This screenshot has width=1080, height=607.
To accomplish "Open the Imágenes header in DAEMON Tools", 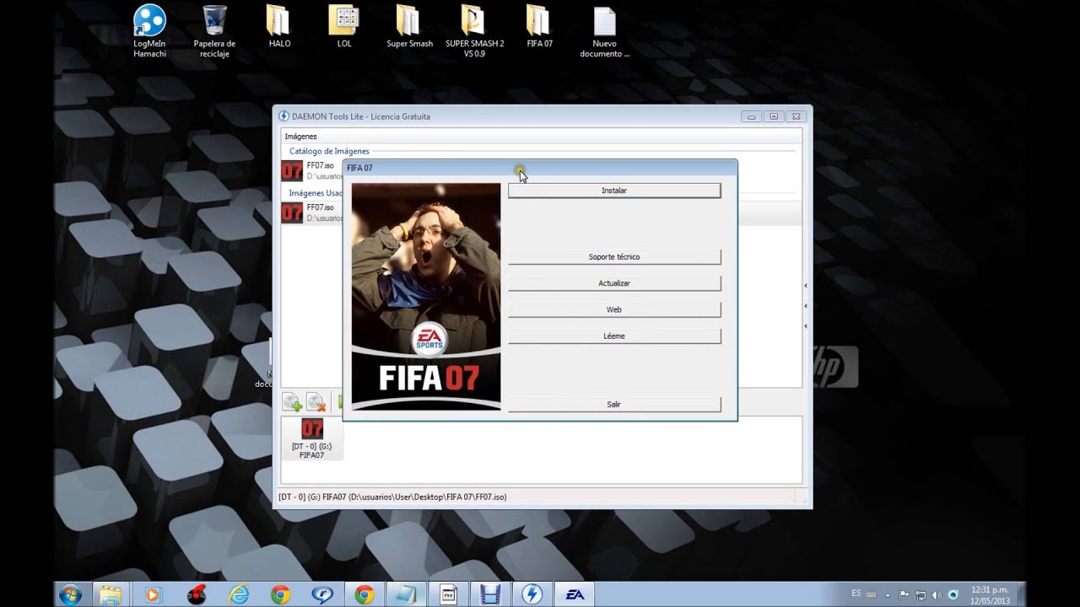I will (x=300, y=137).
